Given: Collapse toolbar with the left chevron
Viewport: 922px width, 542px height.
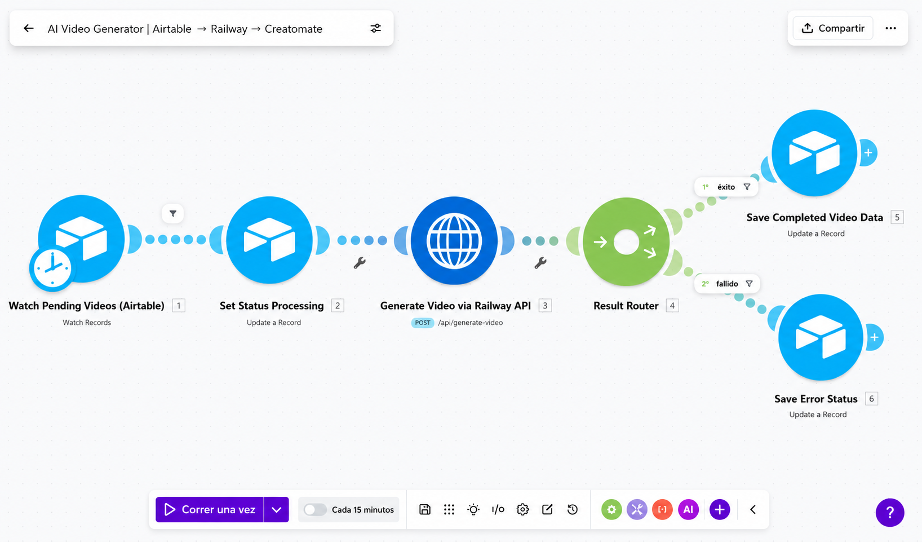Looking at the screenshot, I should (x=753, y=509).
